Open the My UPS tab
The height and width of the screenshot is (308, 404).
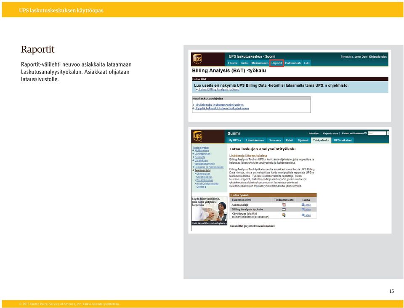pos(235,141)
